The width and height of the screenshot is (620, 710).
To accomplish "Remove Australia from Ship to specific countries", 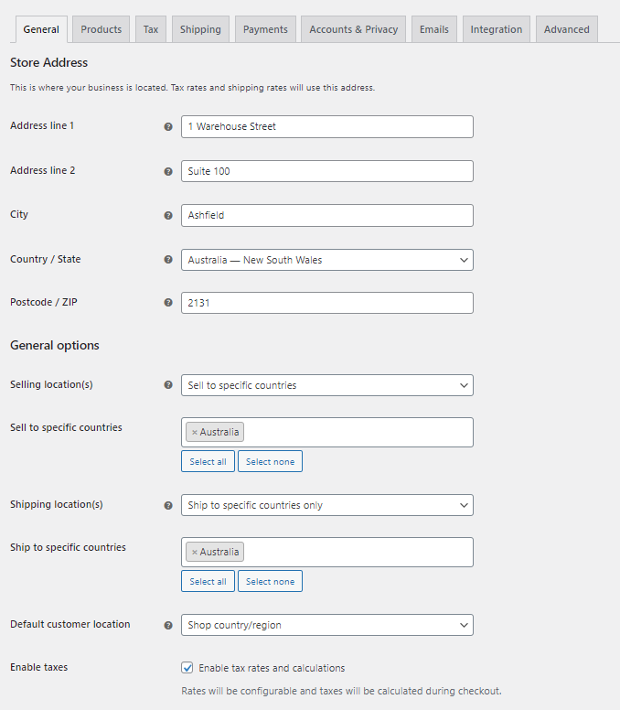I will [195, 553].
